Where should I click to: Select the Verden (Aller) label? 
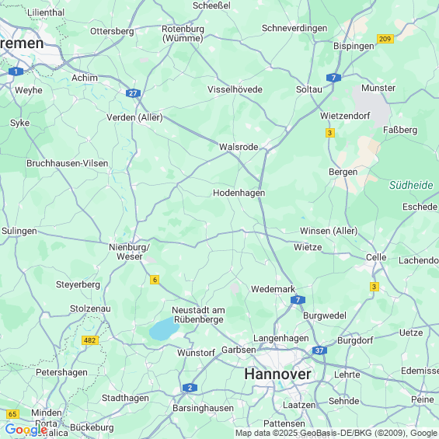point(134,117)
